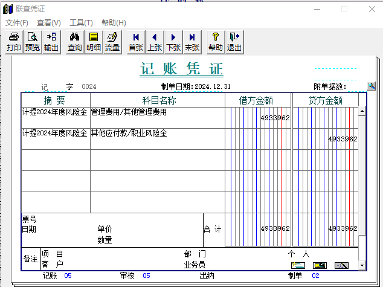
Task: Open 预览 (Preview) from the toolbar
Action: pos(33,42)
